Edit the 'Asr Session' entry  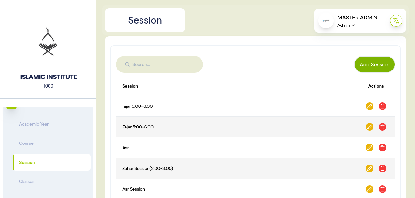[369, 189]
